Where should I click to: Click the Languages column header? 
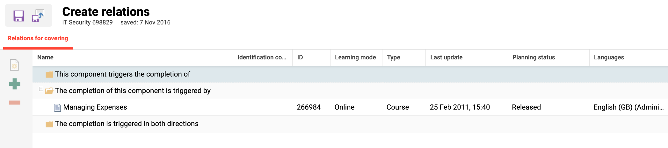[x=609, y=57]
